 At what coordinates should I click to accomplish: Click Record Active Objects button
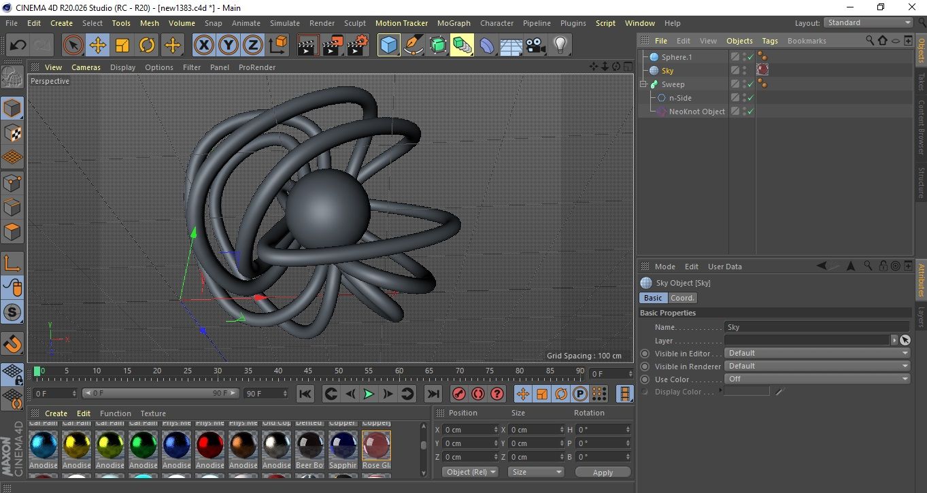pyautogui.click(x=459, y=394)
